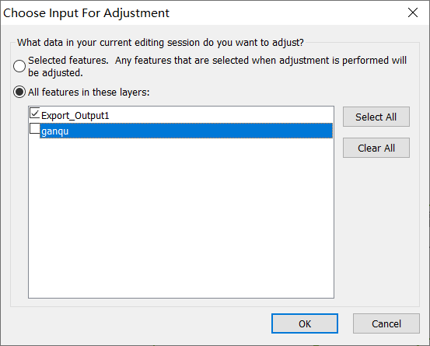Close the Choose Input For Adjustment dialog
Viewport: 430px width, 346px height.
pos(413,12)
